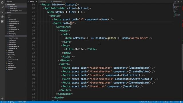Close the index.js editor tab
Screen dimensions: 183x103
37,2
